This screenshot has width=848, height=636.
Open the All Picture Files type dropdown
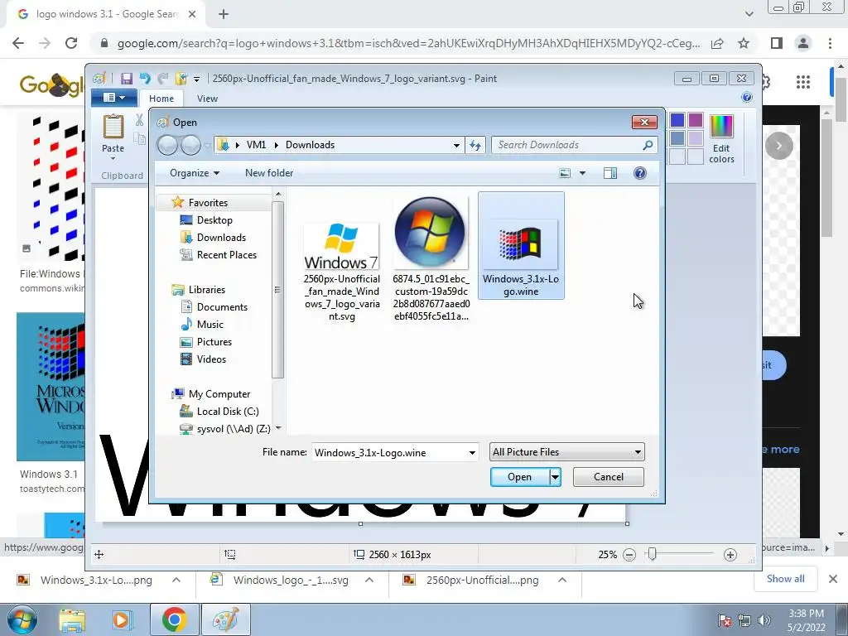566,452
